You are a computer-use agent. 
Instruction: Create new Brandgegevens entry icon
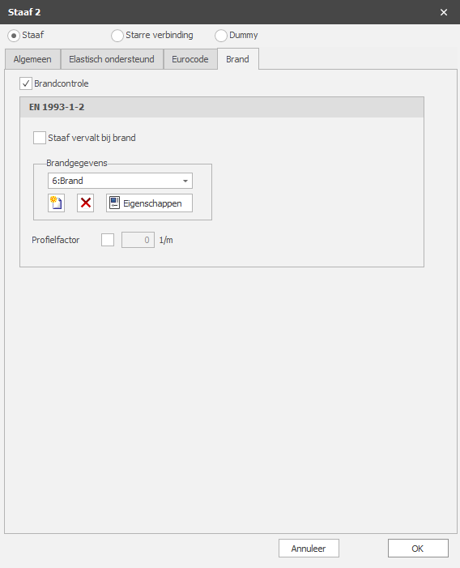tap(56, 203)
